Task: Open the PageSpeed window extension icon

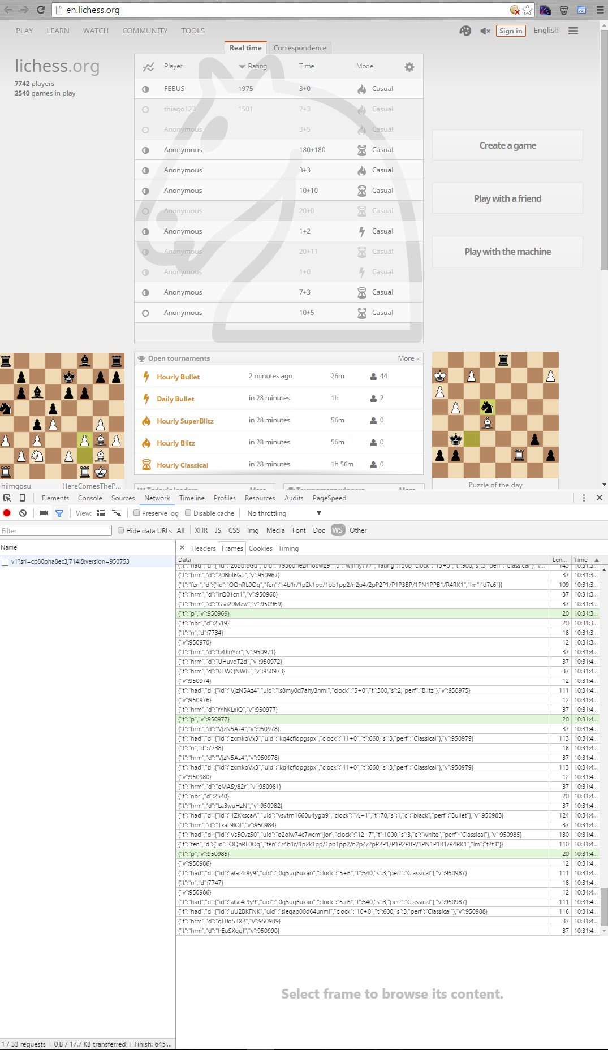Action: tap(581, 10)
